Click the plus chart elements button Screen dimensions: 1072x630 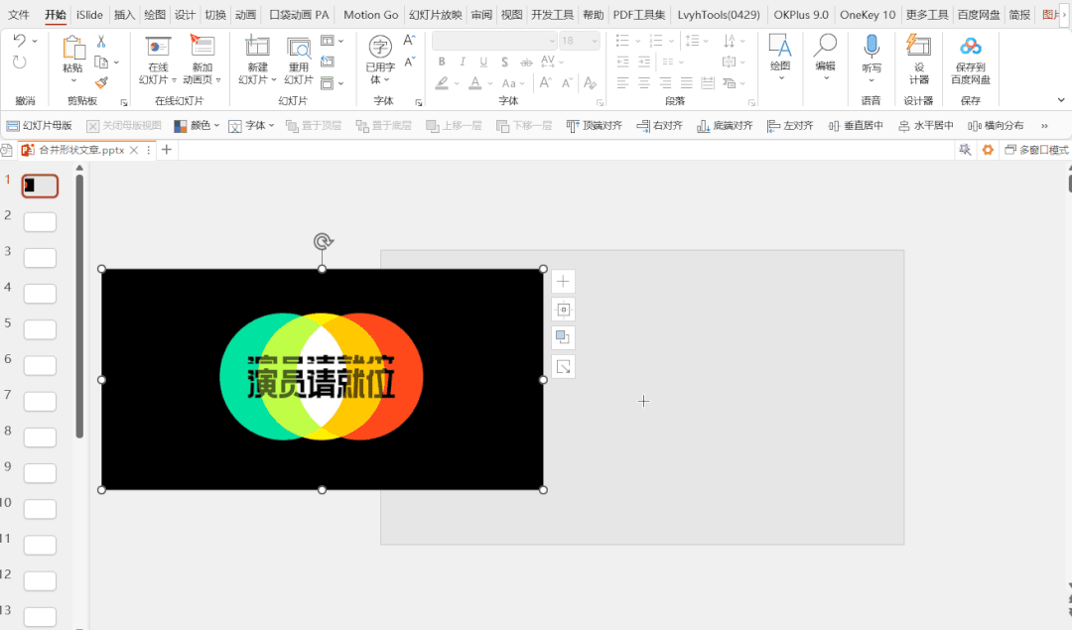563,282
